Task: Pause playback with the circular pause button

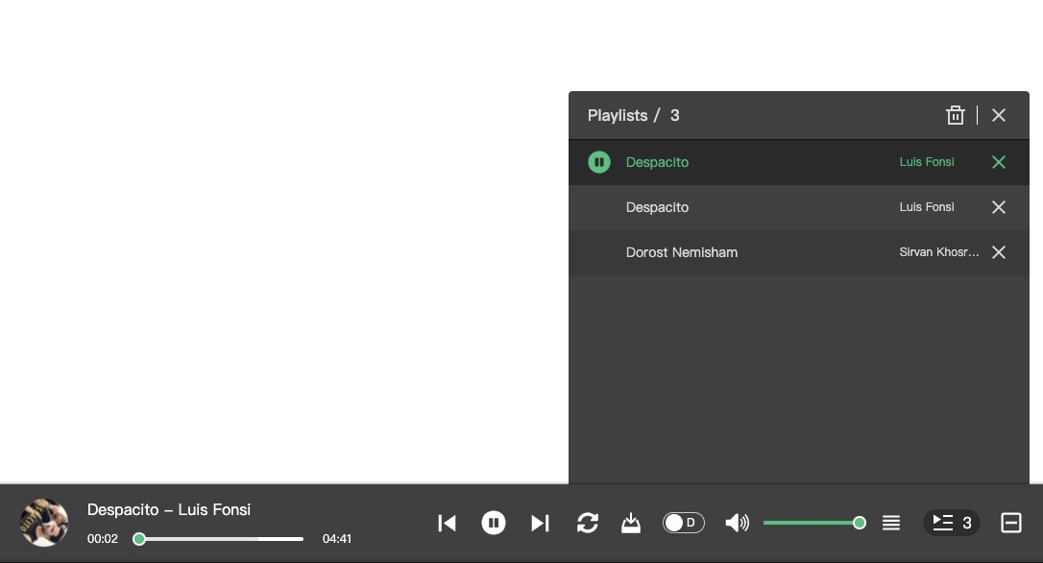Action: [x=494, y=523]
